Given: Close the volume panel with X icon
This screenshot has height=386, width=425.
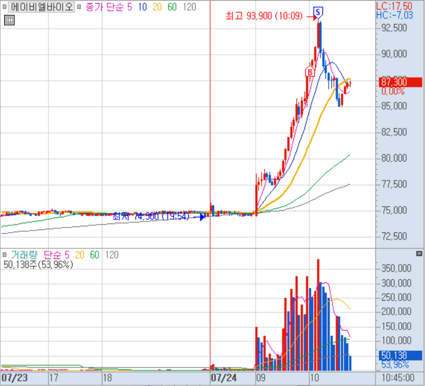Looking at the screenshot, I should click(x=420, y=254).
